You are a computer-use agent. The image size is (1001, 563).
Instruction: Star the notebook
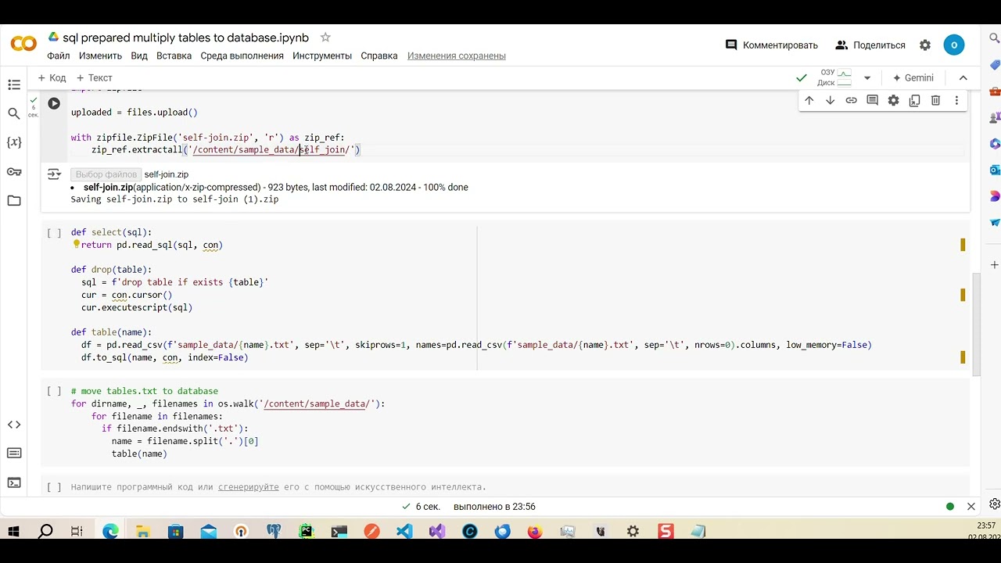[x=325, y=38]
